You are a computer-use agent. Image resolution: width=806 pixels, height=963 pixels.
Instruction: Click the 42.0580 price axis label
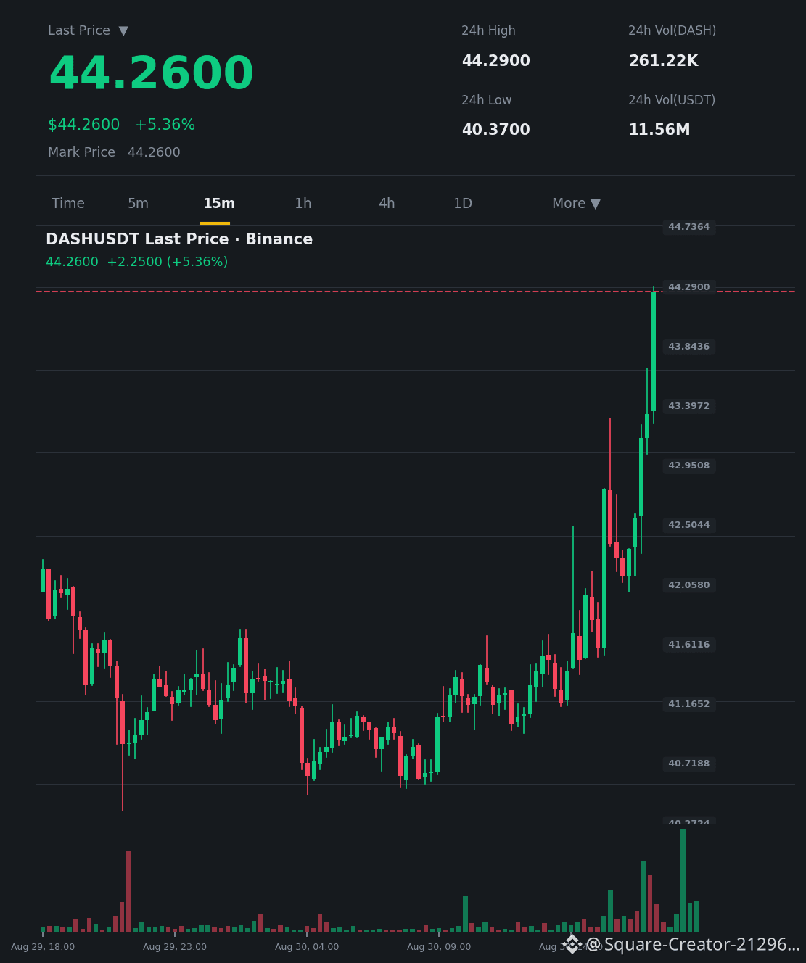[689, 585]
